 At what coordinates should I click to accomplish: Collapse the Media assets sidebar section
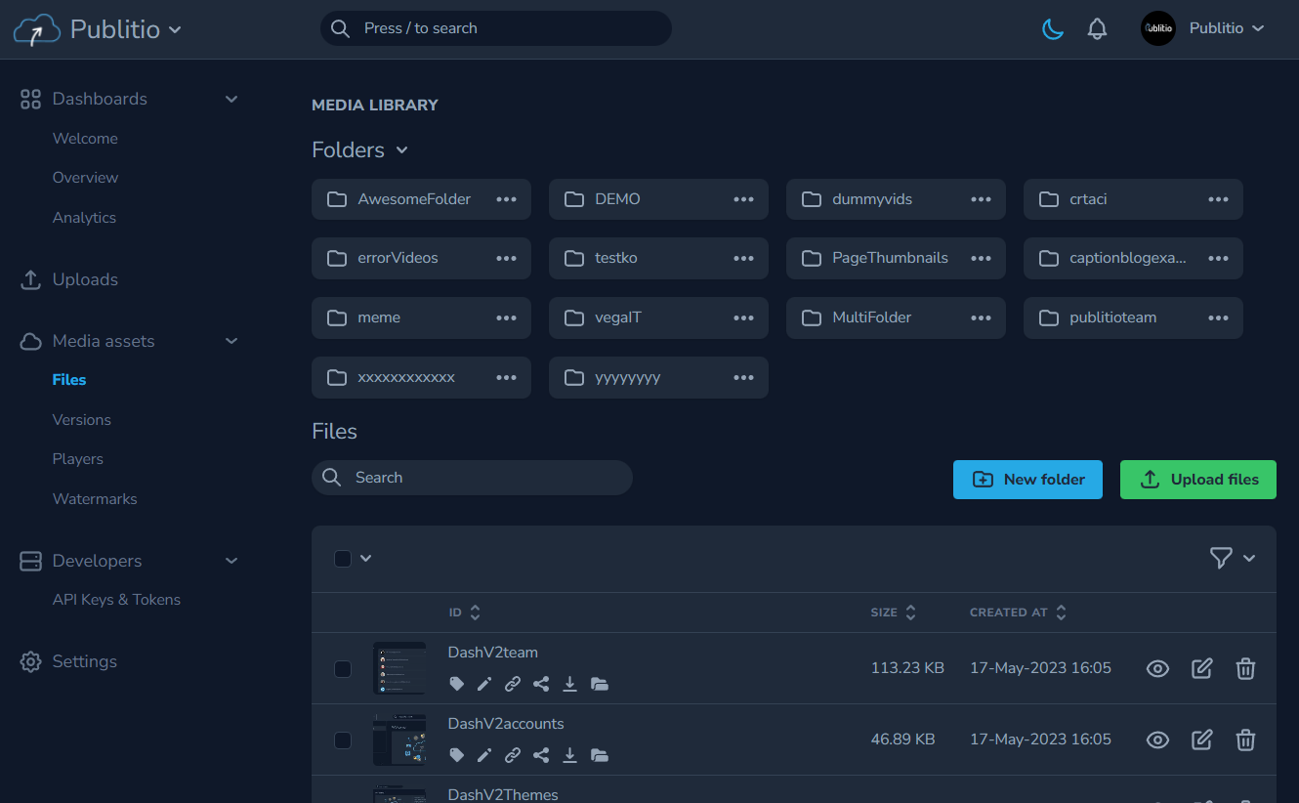(x=231, y=341)
